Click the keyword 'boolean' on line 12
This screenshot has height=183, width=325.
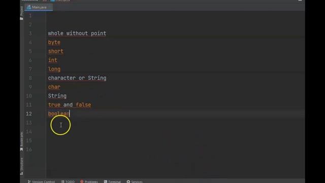pos(59,114)
